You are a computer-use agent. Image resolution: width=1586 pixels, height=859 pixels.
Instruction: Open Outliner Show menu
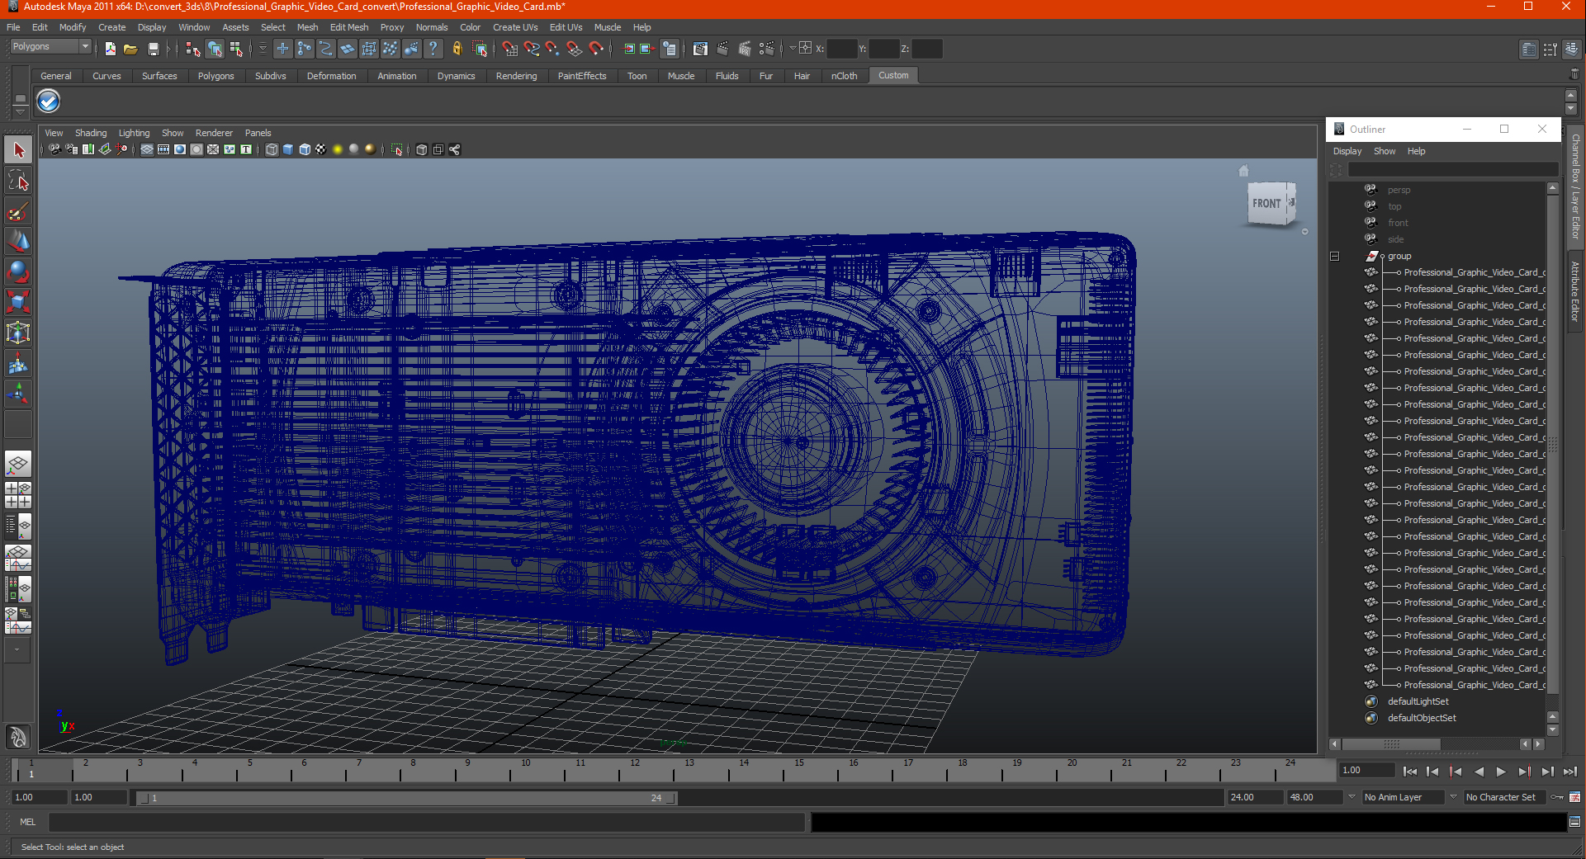point(1385,151)
